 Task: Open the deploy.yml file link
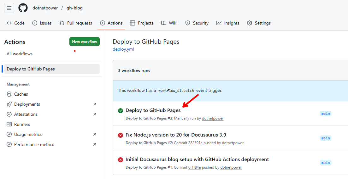coord(123,49)
